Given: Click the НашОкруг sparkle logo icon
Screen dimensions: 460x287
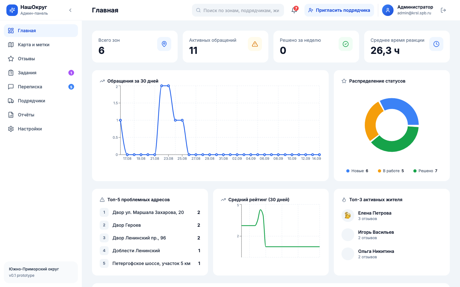Looking at the screenshot, I should (12, 10).
